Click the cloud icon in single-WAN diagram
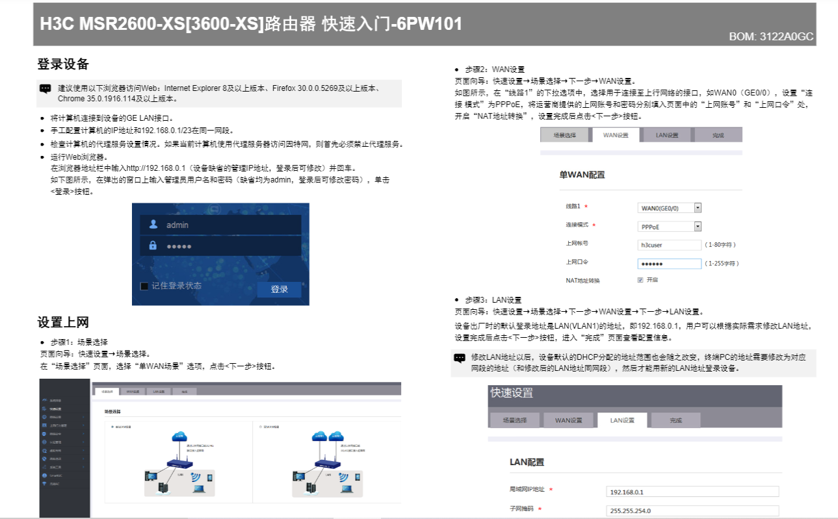 [179, 437]
